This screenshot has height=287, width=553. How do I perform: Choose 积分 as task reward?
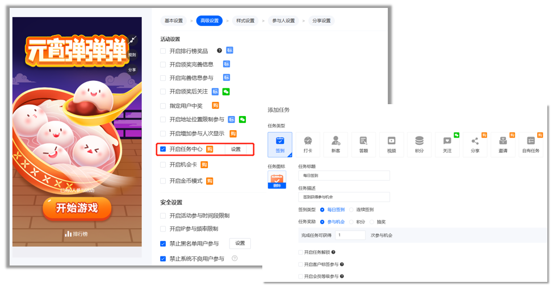pos(351,222)
